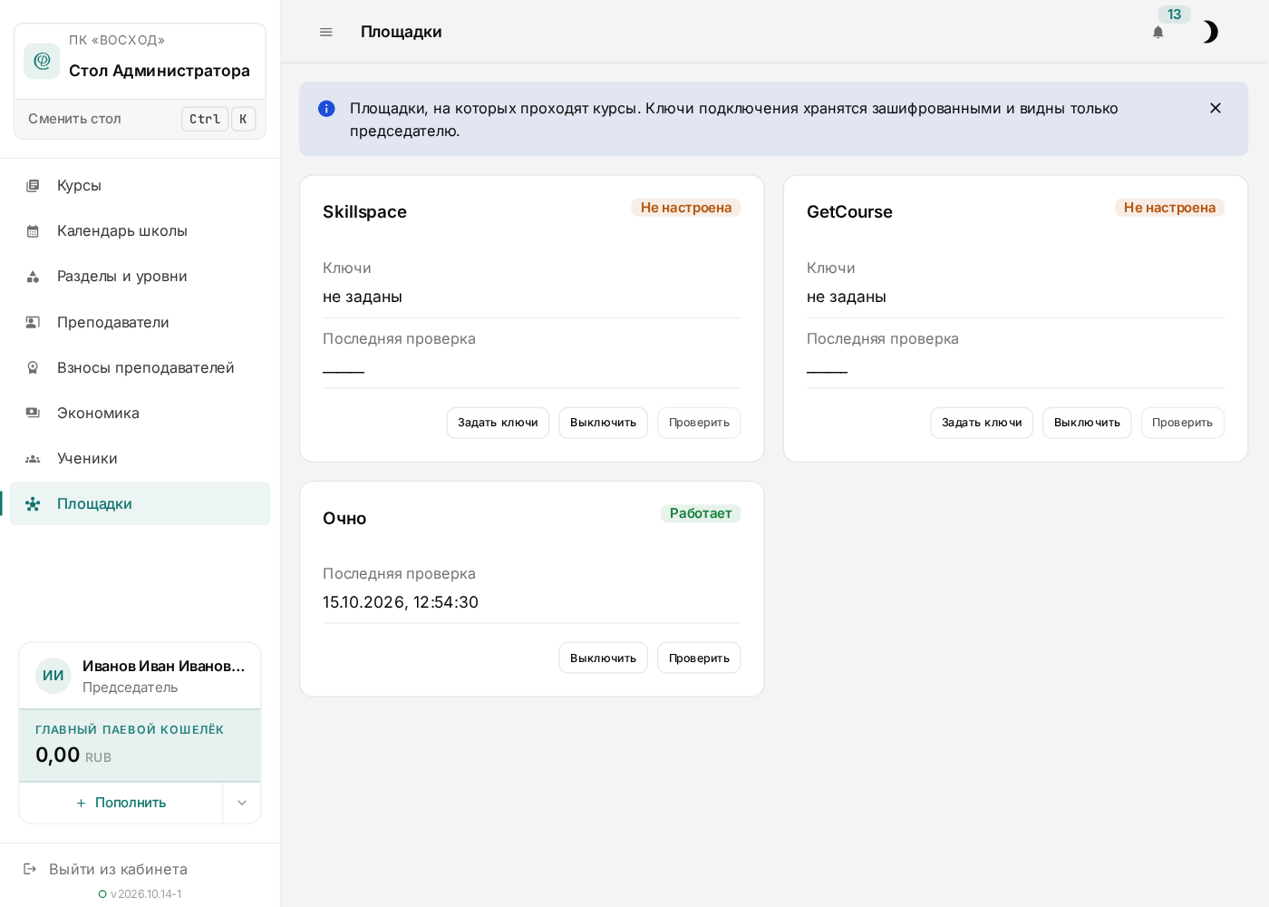Open Разделы и уровни section

pos(140,276)
